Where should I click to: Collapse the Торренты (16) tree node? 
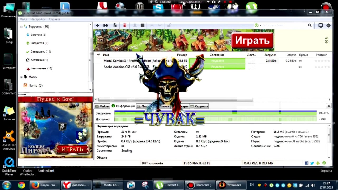pos(21,27)
